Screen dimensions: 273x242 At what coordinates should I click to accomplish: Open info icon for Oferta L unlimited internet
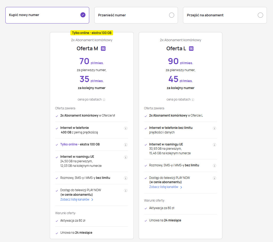[x=214, y=128]
